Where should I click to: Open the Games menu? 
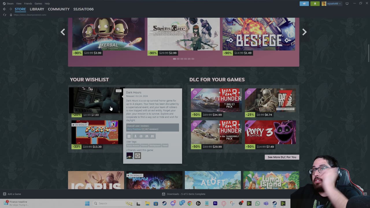(x=38, y=3)
